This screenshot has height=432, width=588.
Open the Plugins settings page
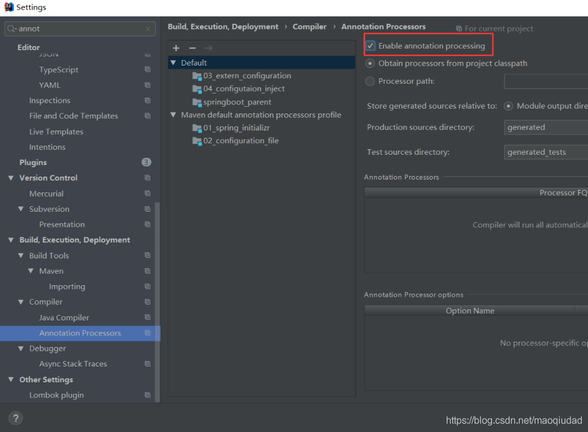33,163
